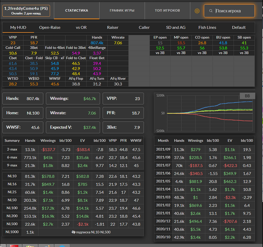
Task: Show the Caller stats tab
Action: pos(144,27)
